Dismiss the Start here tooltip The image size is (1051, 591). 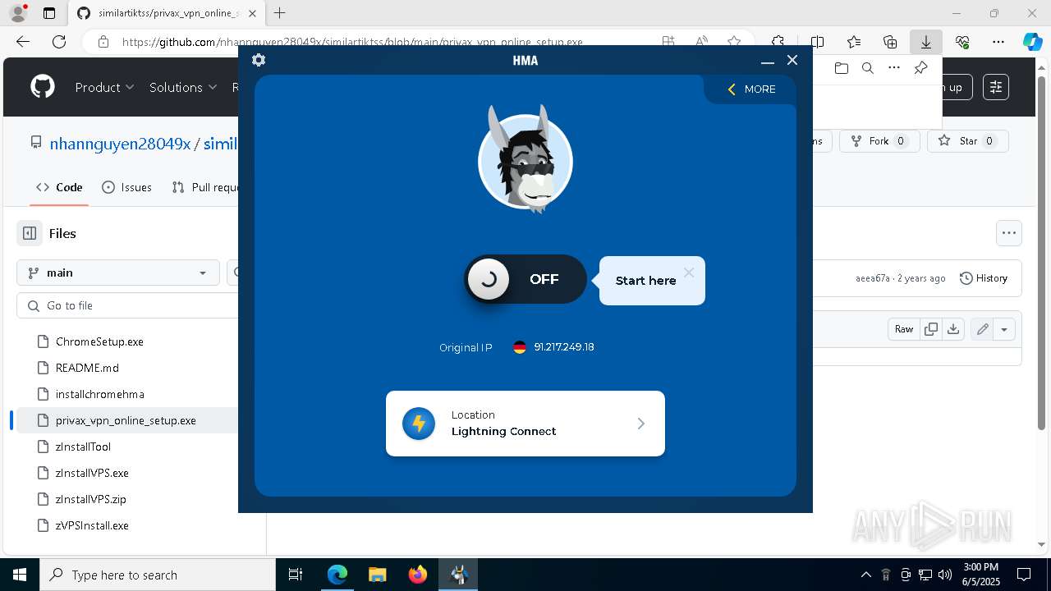689,273
